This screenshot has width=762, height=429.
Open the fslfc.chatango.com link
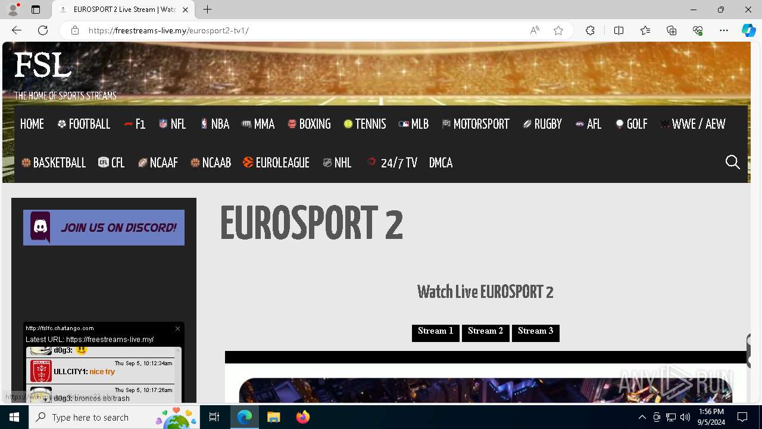(60, 328)
